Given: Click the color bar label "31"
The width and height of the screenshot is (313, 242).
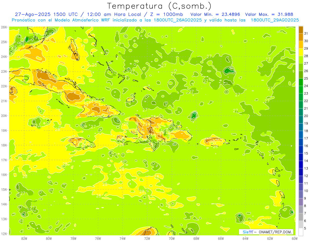Looking at the screenshot, I should (306, 33).
